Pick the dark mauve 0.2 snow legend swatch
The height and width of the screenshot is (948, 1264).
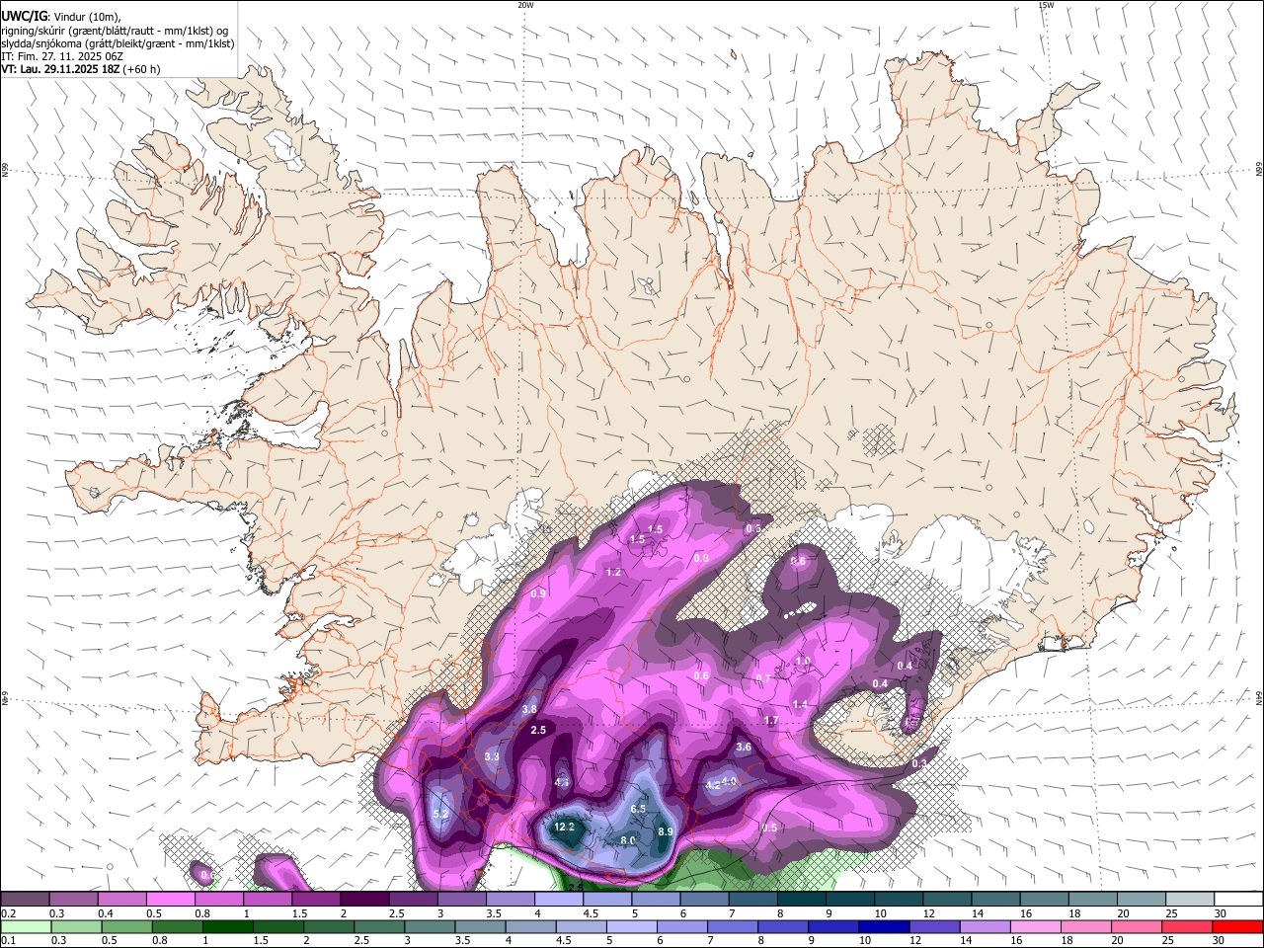pos(25,900)
